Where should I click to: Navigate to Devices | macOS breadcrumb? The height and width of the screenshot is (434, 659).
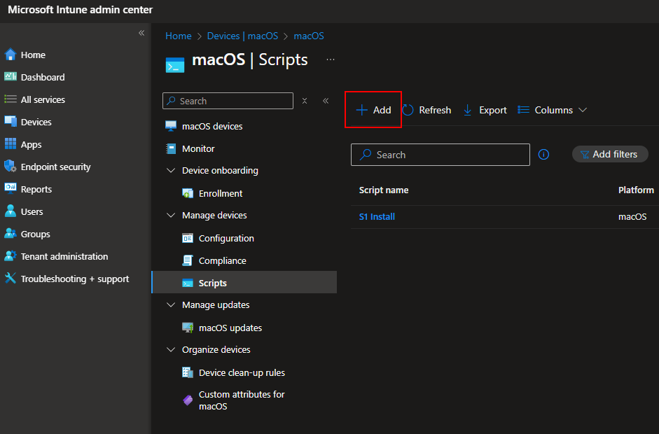pyautogui.click(x=242, y=36)
